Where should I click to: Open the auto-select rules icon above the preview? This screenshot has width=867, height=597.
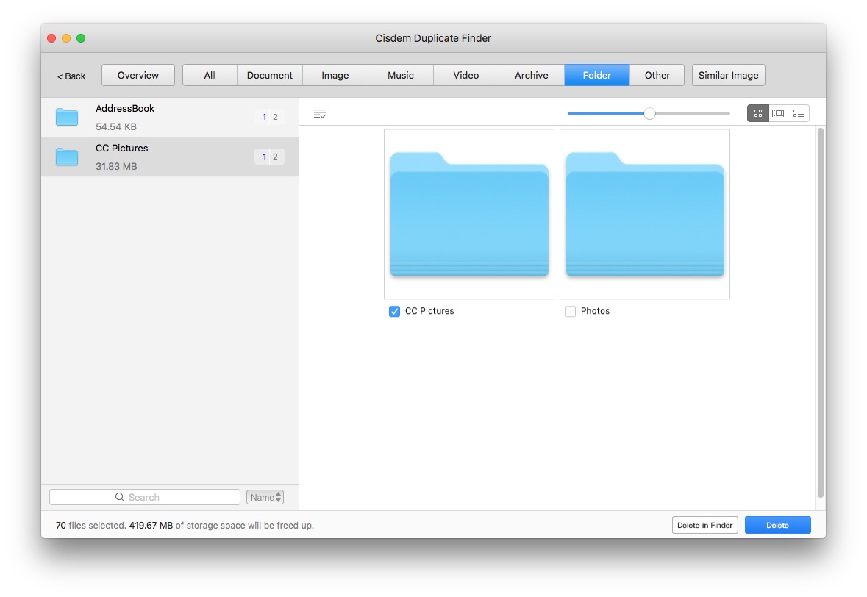(320, 112)
